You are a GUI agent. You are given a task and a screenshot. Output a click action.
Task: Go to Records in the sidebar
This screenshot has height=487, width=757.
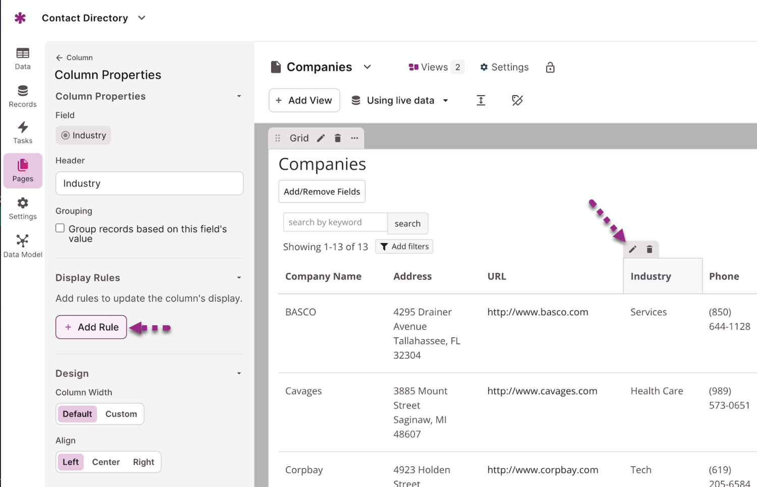[x=23, y=96]
